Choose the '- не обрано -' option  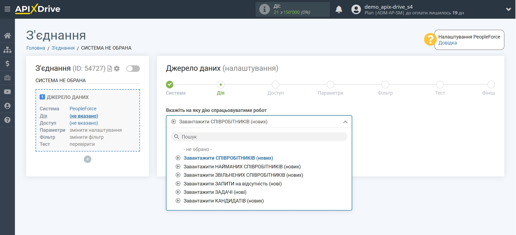click(197, 149)
